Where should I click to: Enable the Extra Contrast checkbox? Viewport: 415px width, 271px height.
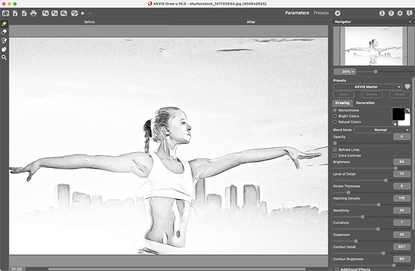[336, 155]
